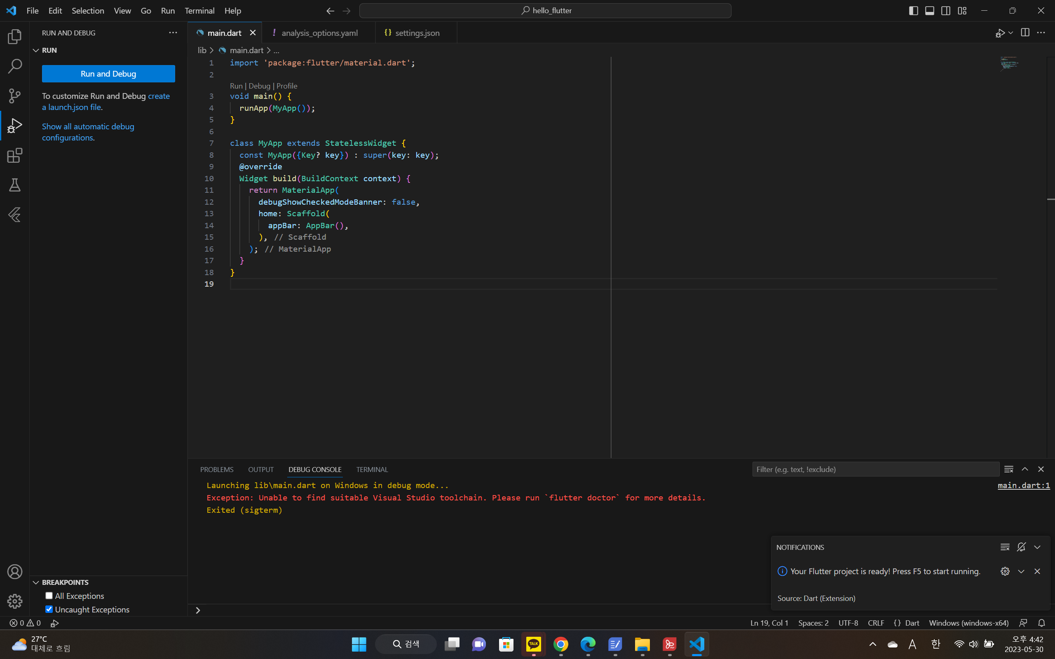Open the TERMINAL panel tab
Image resolution: width=1055 pixels, height=659 pixels.
372,470
